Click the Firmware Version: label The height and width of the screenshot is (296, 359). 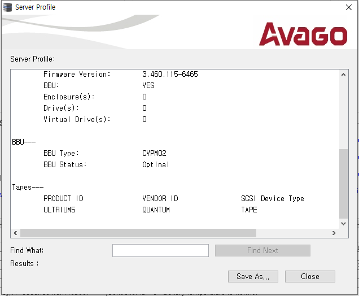77,74
